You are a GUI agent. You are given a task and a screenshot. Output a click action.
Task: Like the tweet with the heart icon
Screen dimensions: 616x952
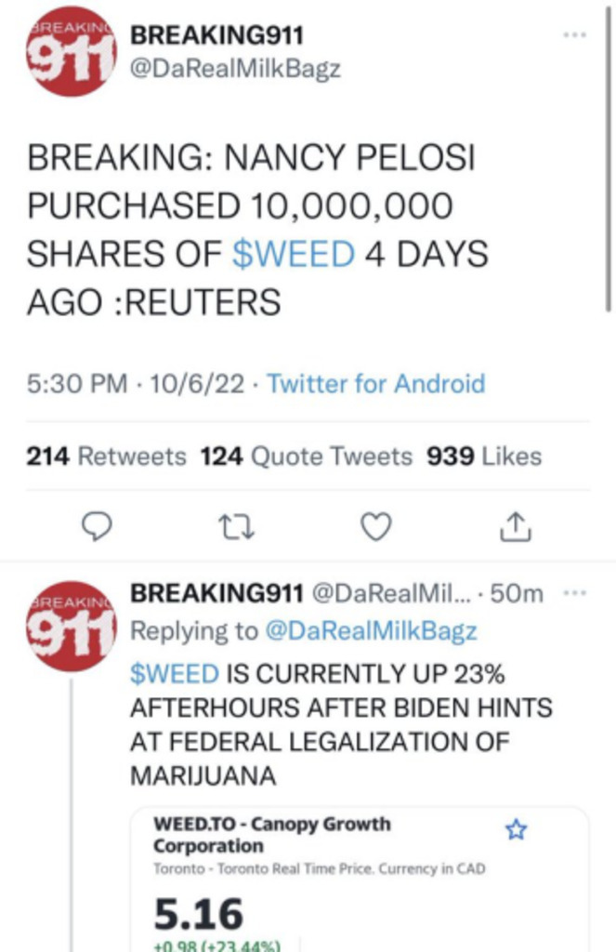click(374, 527)
